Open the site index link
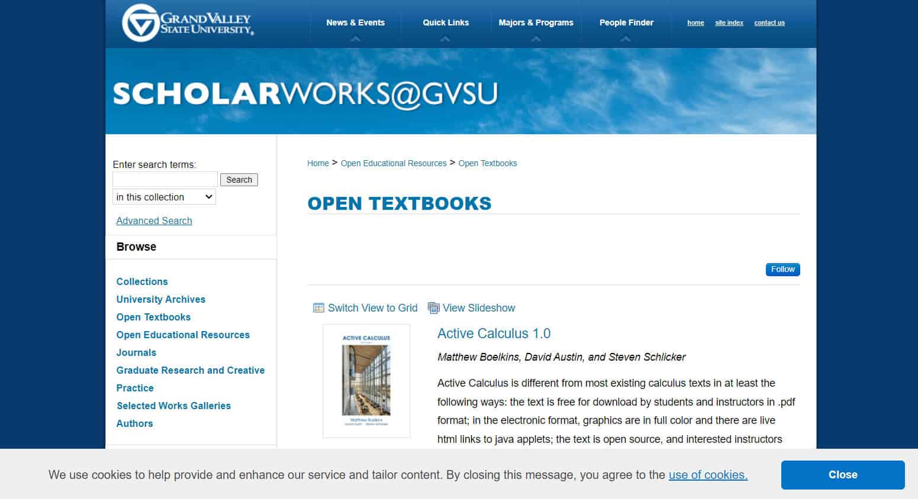Screen dimensions: 918x499 coord(729,22)
